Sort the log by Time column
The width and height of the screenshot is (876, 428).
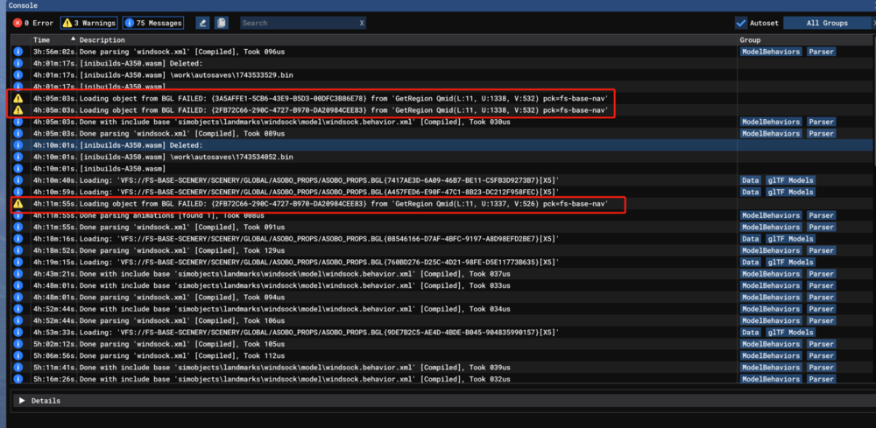pos(42,40)
